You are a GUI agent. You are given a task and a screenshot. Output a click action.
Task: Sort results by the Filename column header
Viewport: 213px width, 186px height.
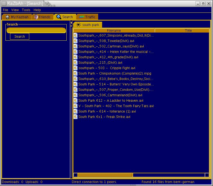(x=114, y=31)
